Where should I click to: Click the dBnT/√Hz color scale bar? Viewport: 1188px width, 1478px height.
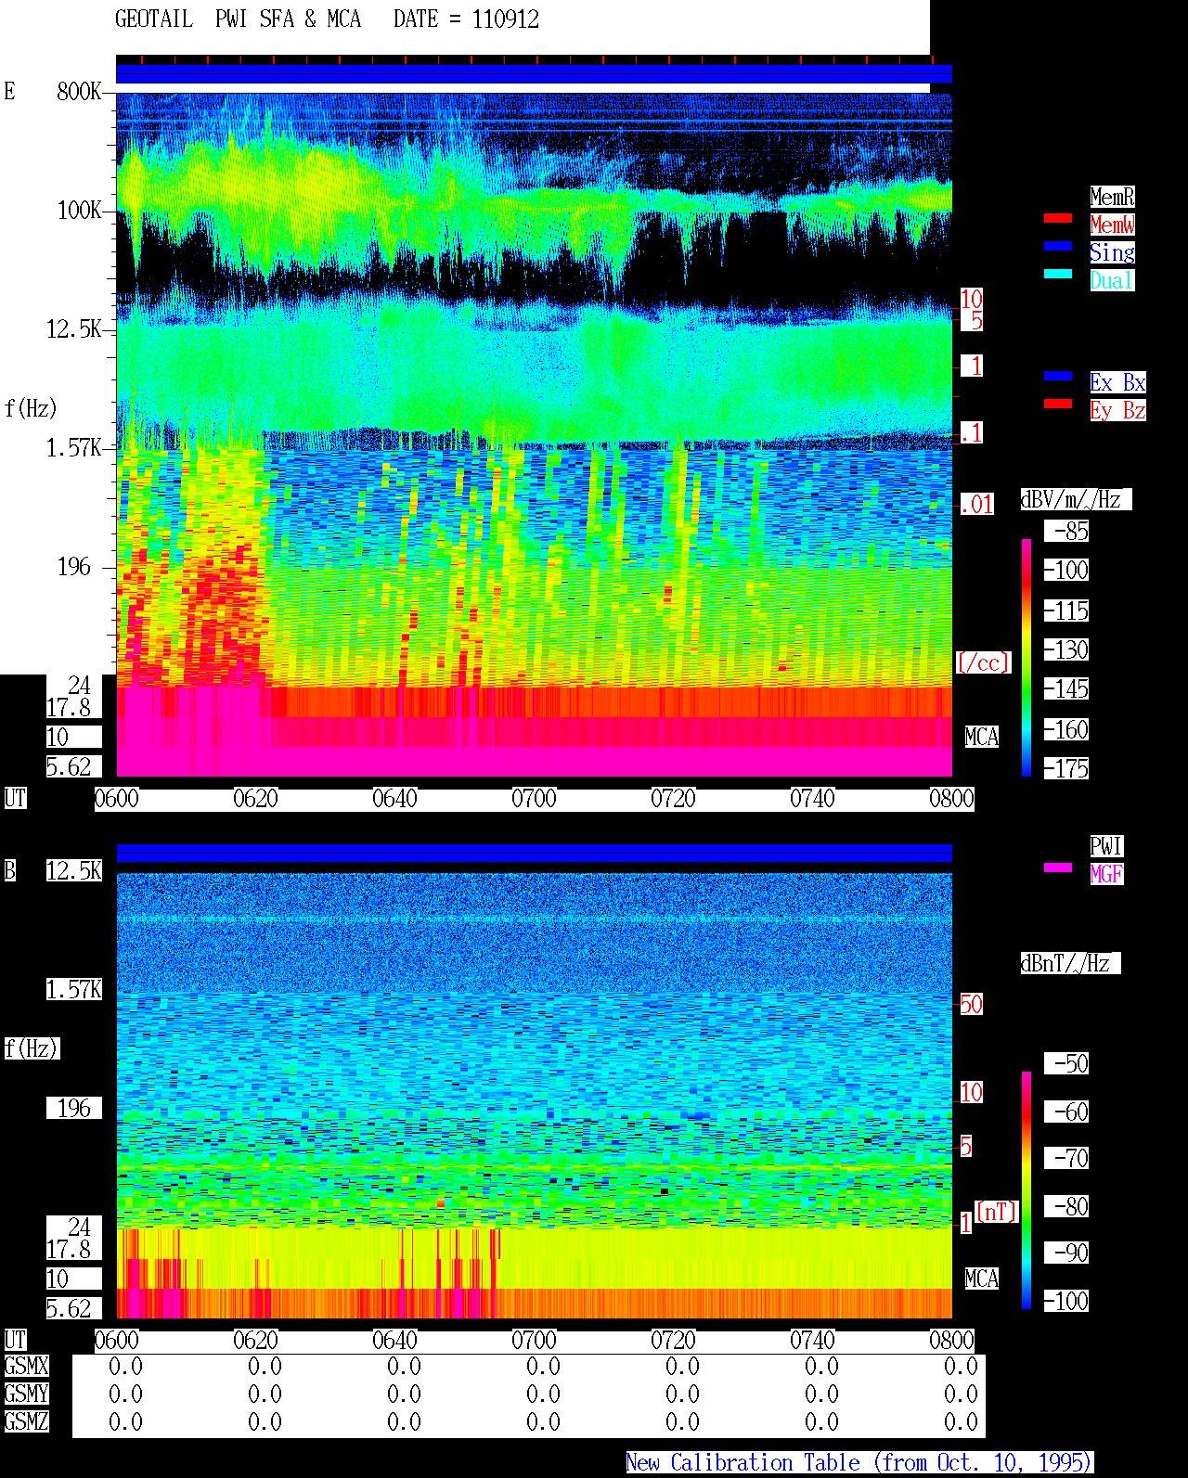pyautogui.click(x=1027, y=1190)
